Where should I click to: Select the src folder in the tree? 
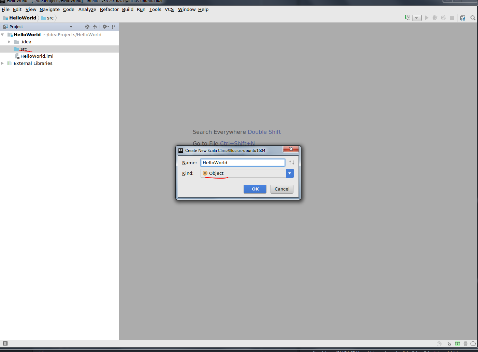(59, 49)
